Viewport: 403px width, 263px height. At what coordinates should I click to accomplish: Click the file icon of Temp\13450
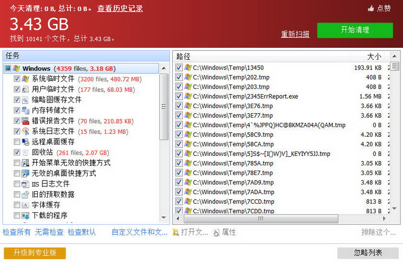tap(188, 67)
